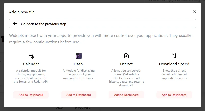
Task: Click the Go back to the previous step label
Action: click(x=43, y=24)
